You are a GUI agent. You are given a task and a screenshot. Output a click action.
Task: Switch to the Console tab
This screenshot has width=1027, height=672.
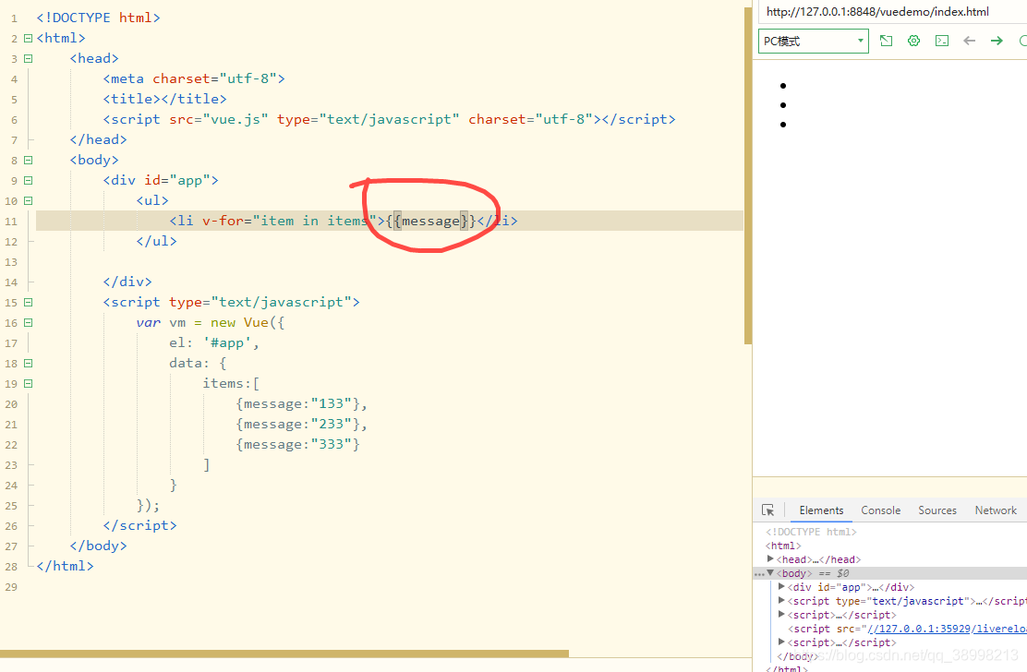(x=880, y=510)
